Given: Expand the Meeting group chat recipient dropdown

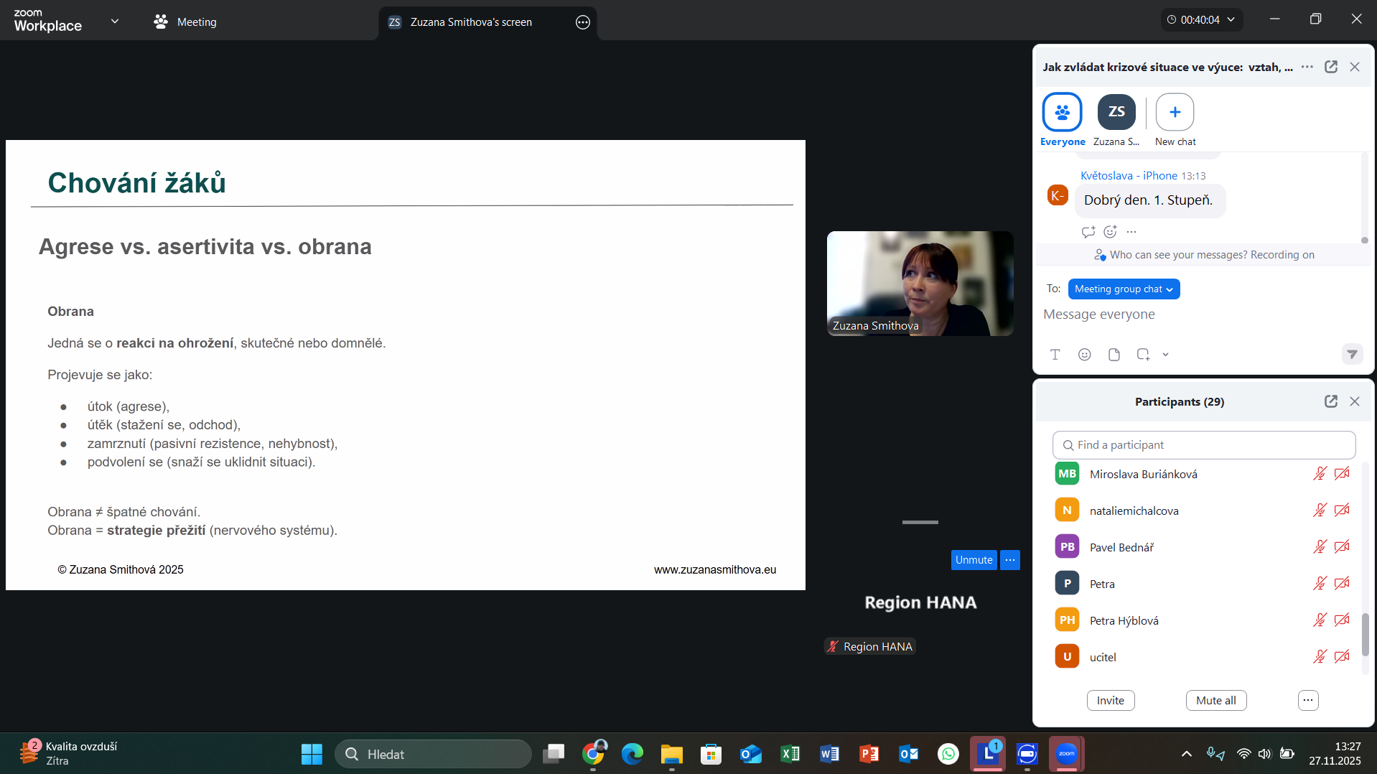Looking at the screenshot, I should (1124, 289).
